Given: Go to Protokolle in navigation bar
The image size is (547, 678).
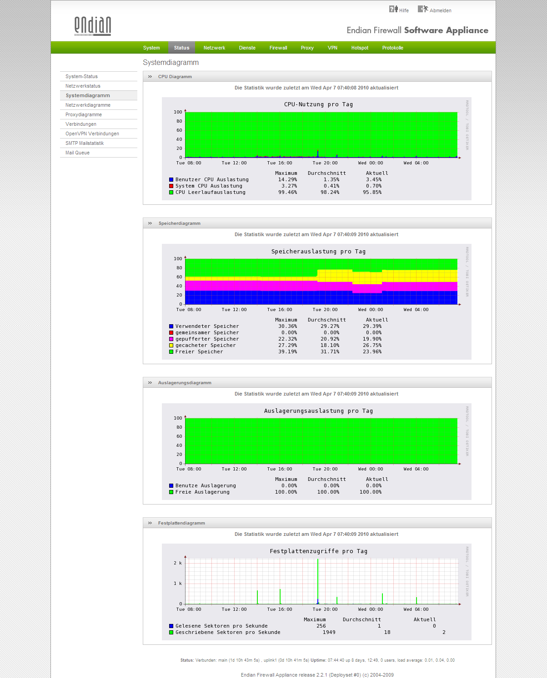Looking at the screenshot, I should 392,48.
